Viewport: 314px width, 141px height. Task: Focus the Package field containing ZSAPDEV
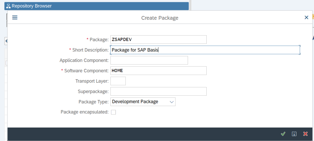[x=159, y=40]
